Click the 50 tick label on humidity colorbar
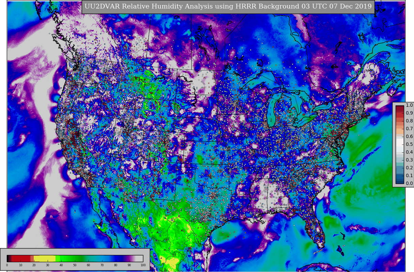Screen dimensions: 414x272 coord(75,265)
